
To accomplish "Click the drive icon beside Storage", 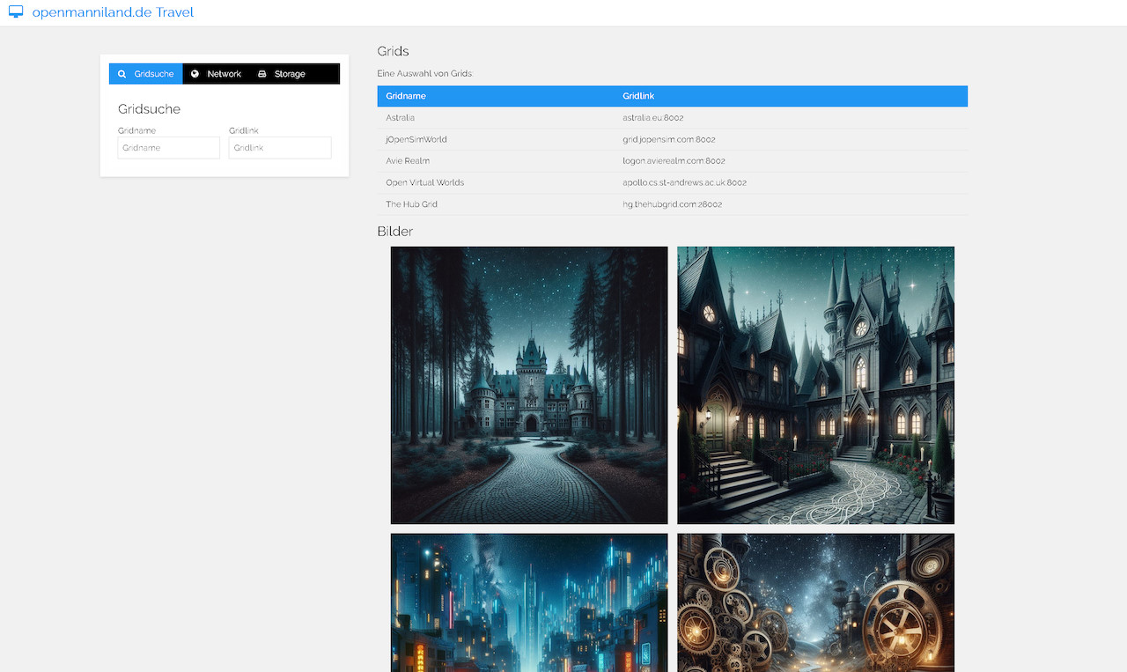I will (262, 74).
